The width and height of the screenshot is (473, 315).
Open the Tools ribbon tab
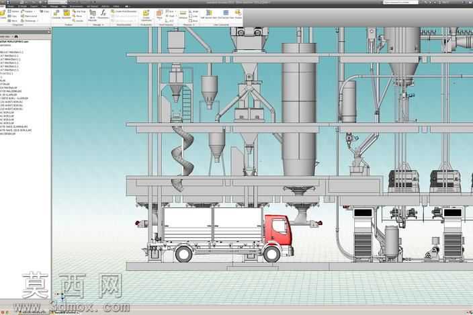[44, 6]
